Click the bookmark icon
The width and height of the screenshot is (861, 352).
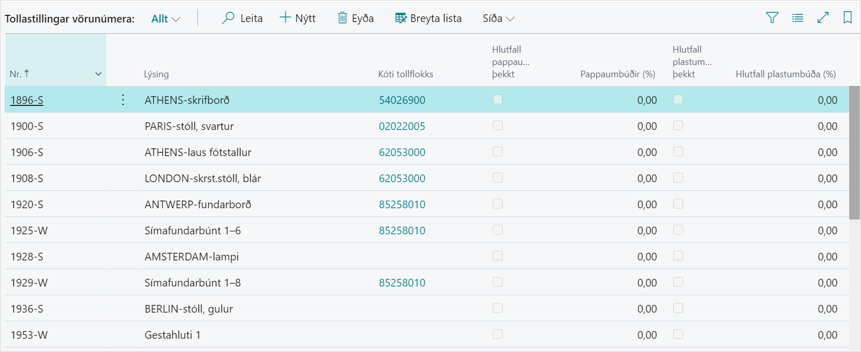(848, 18)
